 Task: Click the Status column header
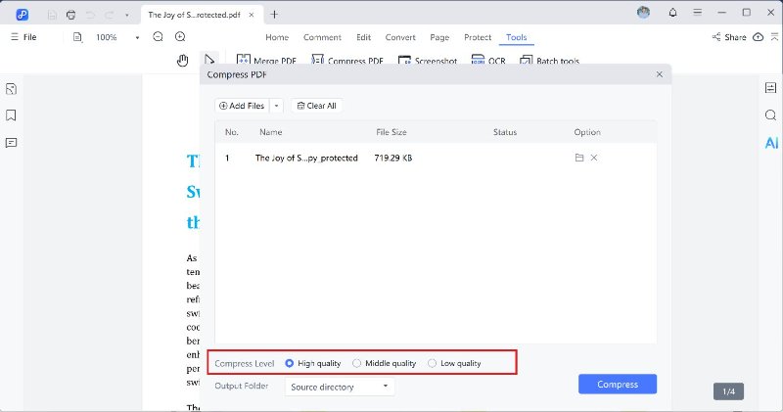point(505,132)
